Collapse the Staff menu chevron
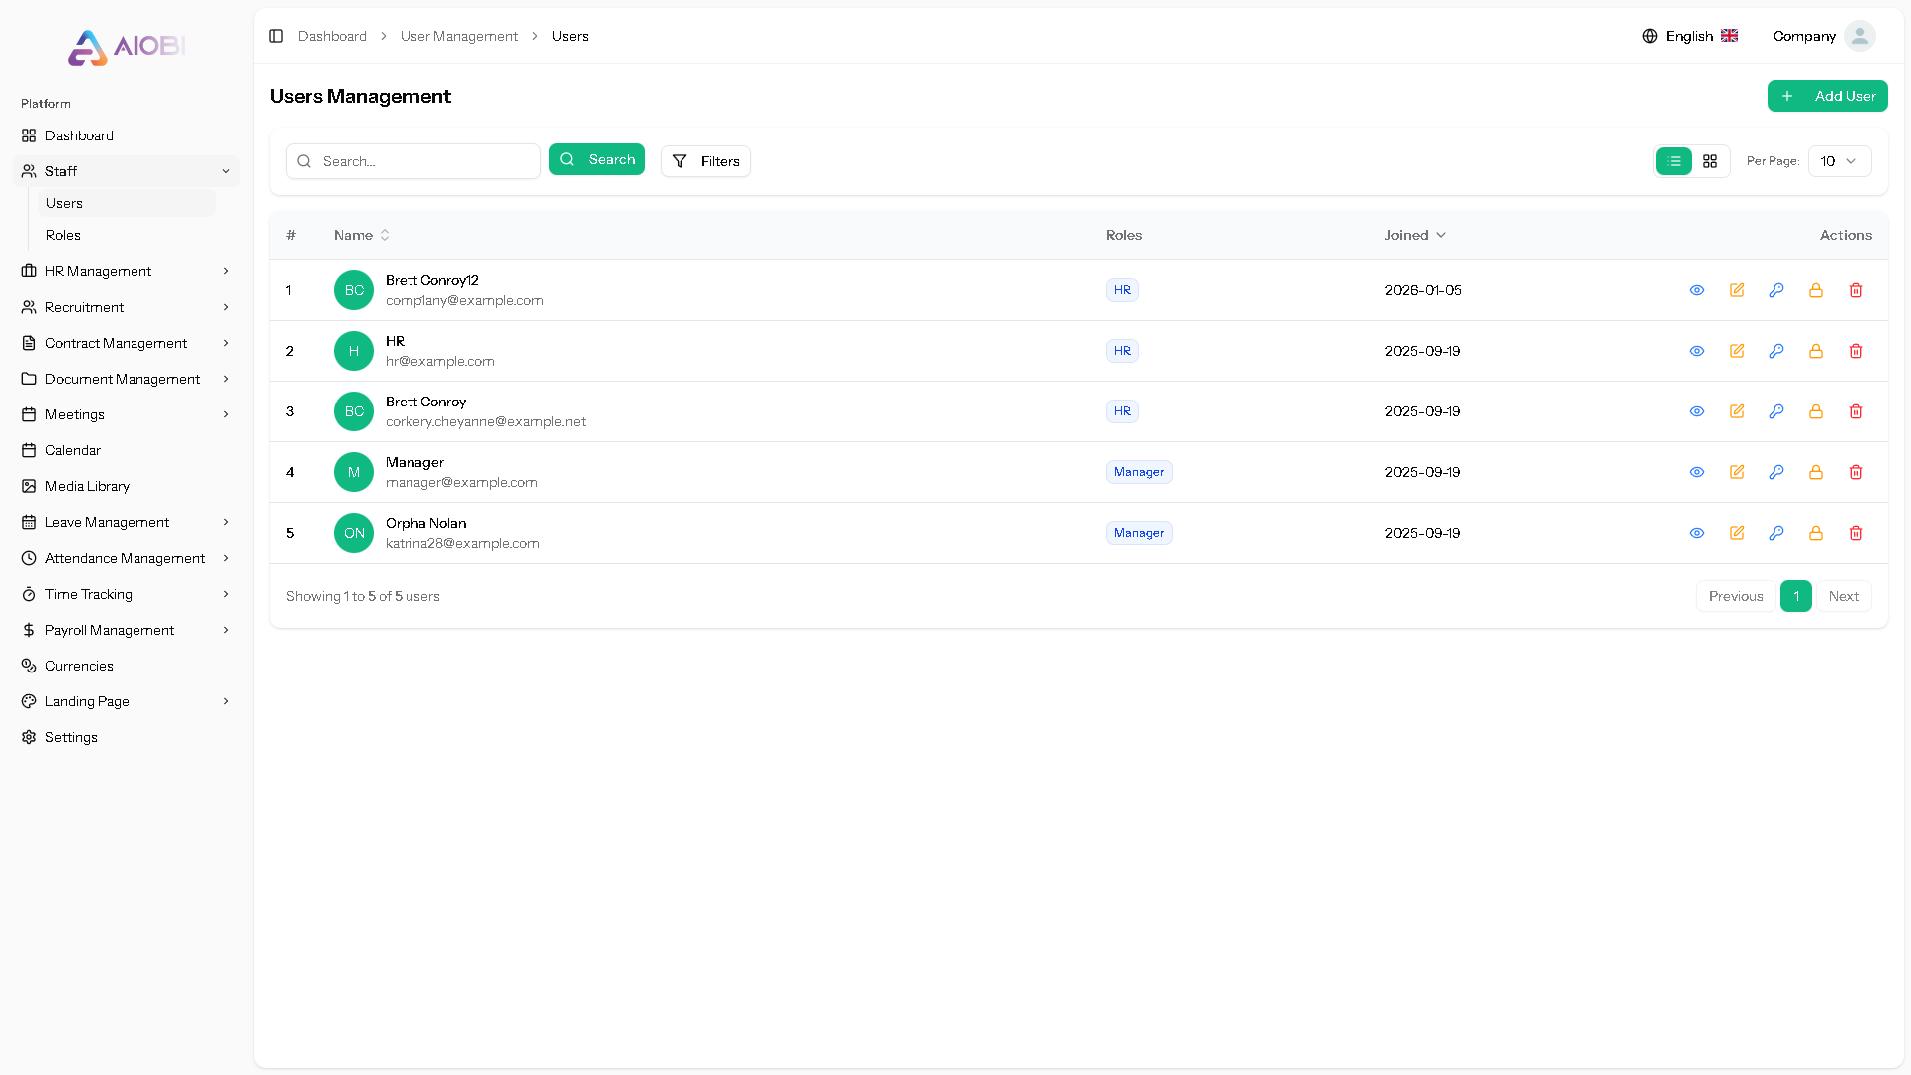 tap(226, 171)
